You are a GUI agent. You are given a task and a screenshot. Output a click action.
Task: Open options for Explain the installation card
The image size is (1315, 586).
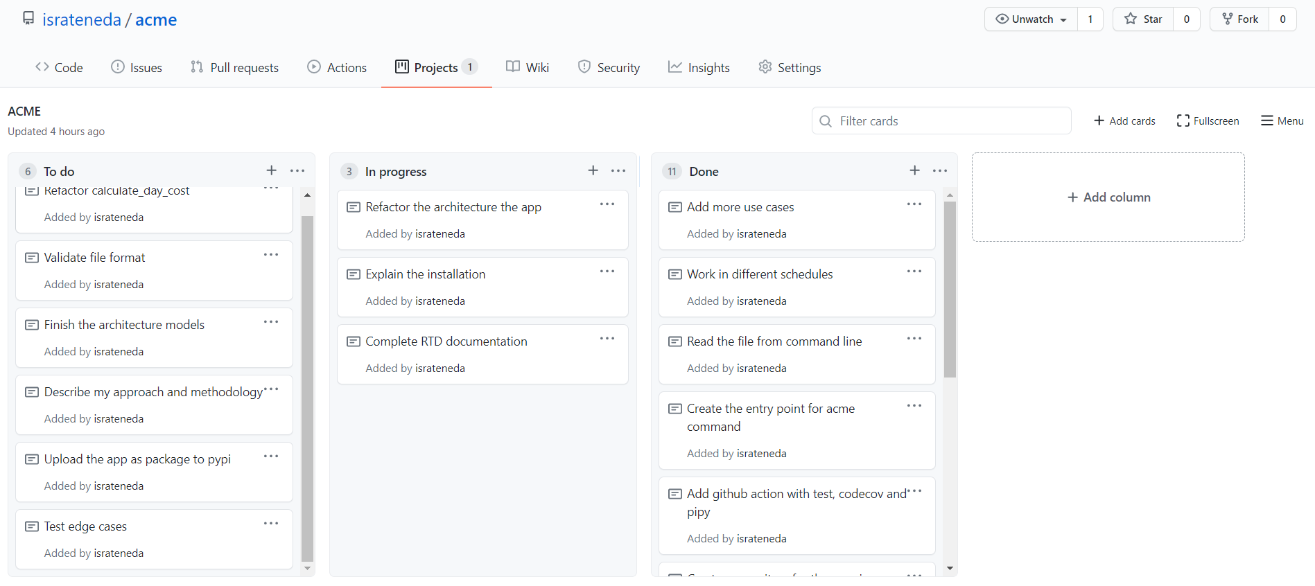coord(607,272)
